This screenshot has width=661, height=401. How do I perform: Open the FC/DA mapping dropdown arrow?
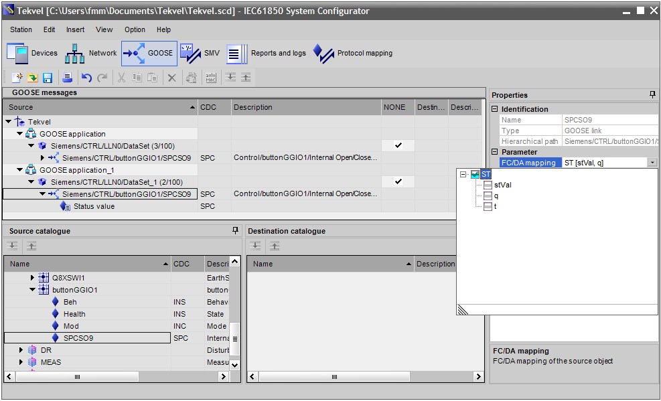[652, 162]
